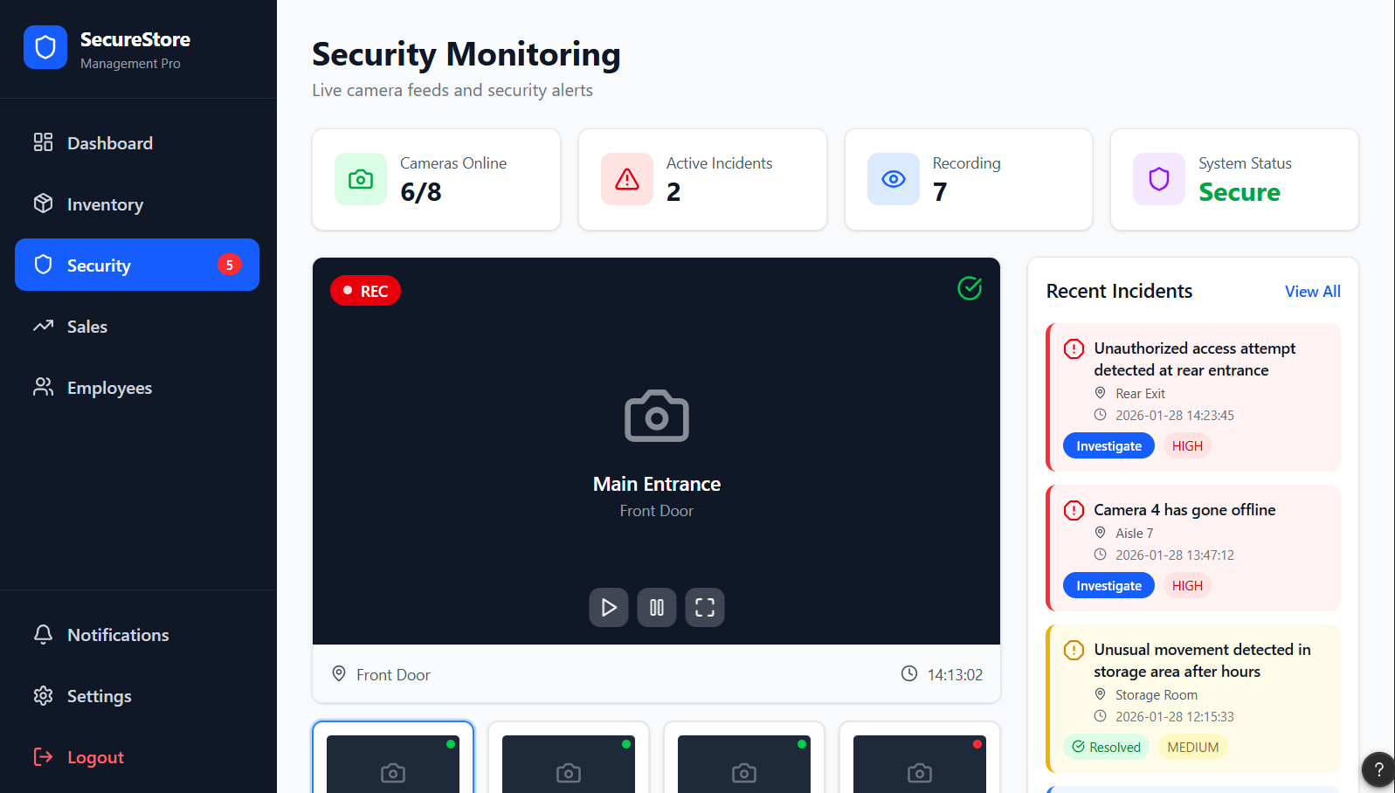Click the purple shield in System Status card

click(1159, 179)
